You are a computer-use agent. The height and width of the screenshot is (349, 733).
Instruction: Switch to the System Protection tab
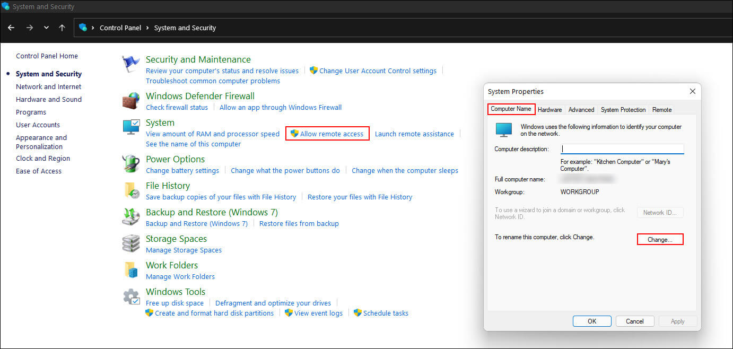(623, 110)
